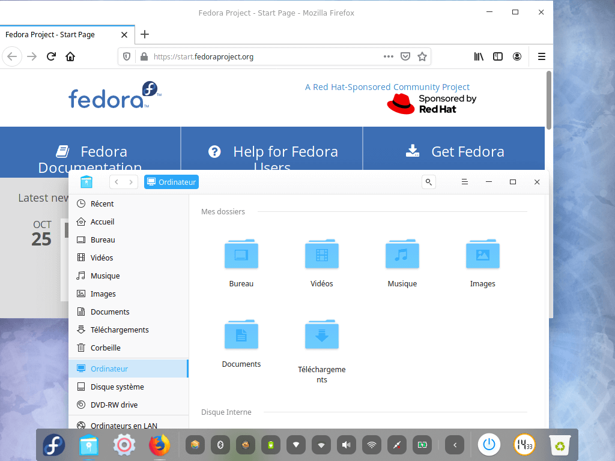Select Musique in sidebar
This screenshot has width=615, height=461.
coord(129,276)
